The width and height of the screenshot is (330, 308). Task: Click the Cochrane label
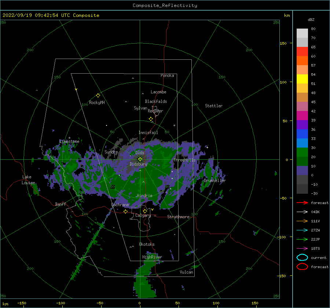tap(120, 205)
